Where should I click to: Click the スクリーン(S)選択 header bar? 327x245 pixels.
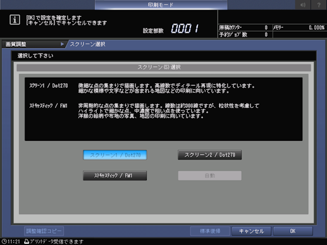[164, 68]
